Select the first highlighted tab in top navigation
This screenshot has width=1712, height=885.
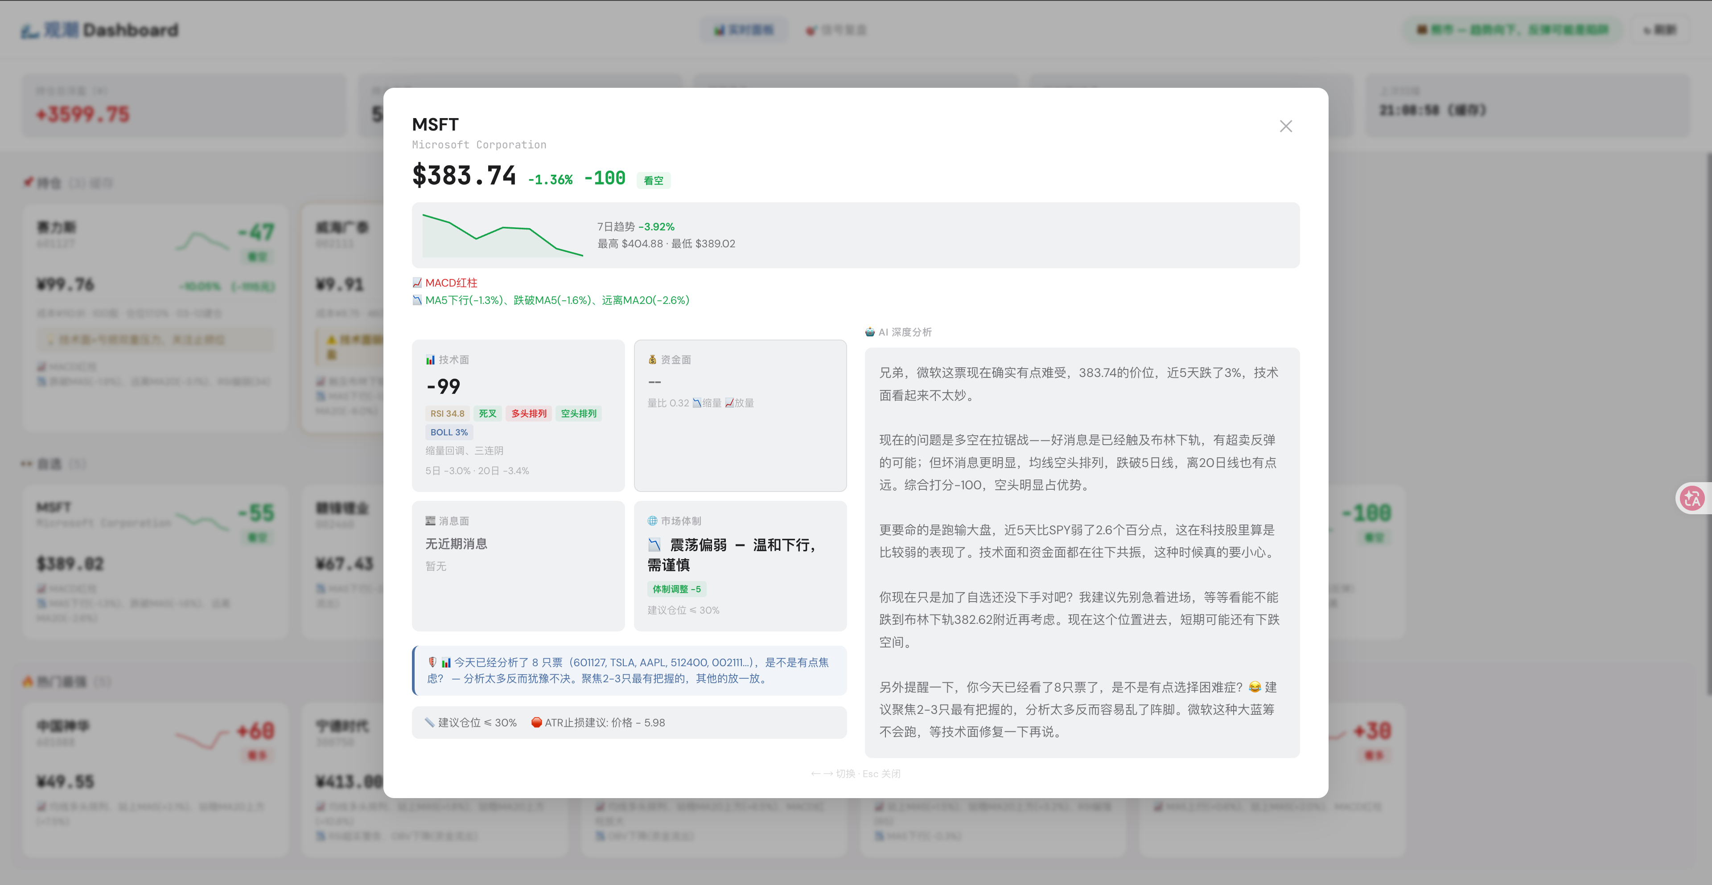point(743,30)
